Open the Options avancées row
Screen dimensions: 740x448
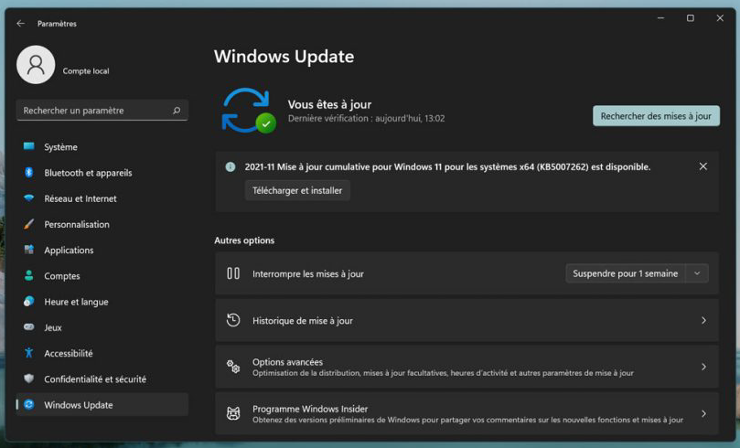(467, 367)
